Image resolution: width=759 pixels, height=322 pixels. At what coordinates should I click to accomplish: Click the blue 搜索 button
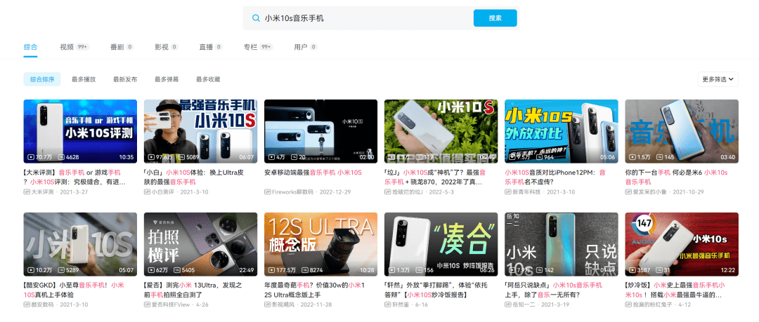pos(495,18)
